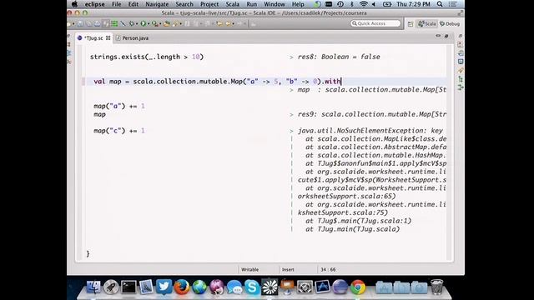The image size is (534, 300).
Task: Maximize the editor area
Action: pos(446,36)
